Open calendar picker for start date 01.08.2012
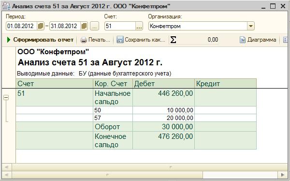Image resolution: width=290 pixels, height=181 pixels. point(40,26)
